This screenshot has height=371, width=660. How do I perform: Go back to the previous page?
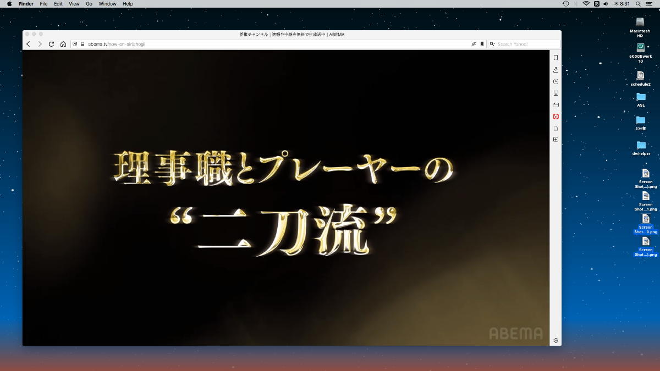click(x=28, y=44)
